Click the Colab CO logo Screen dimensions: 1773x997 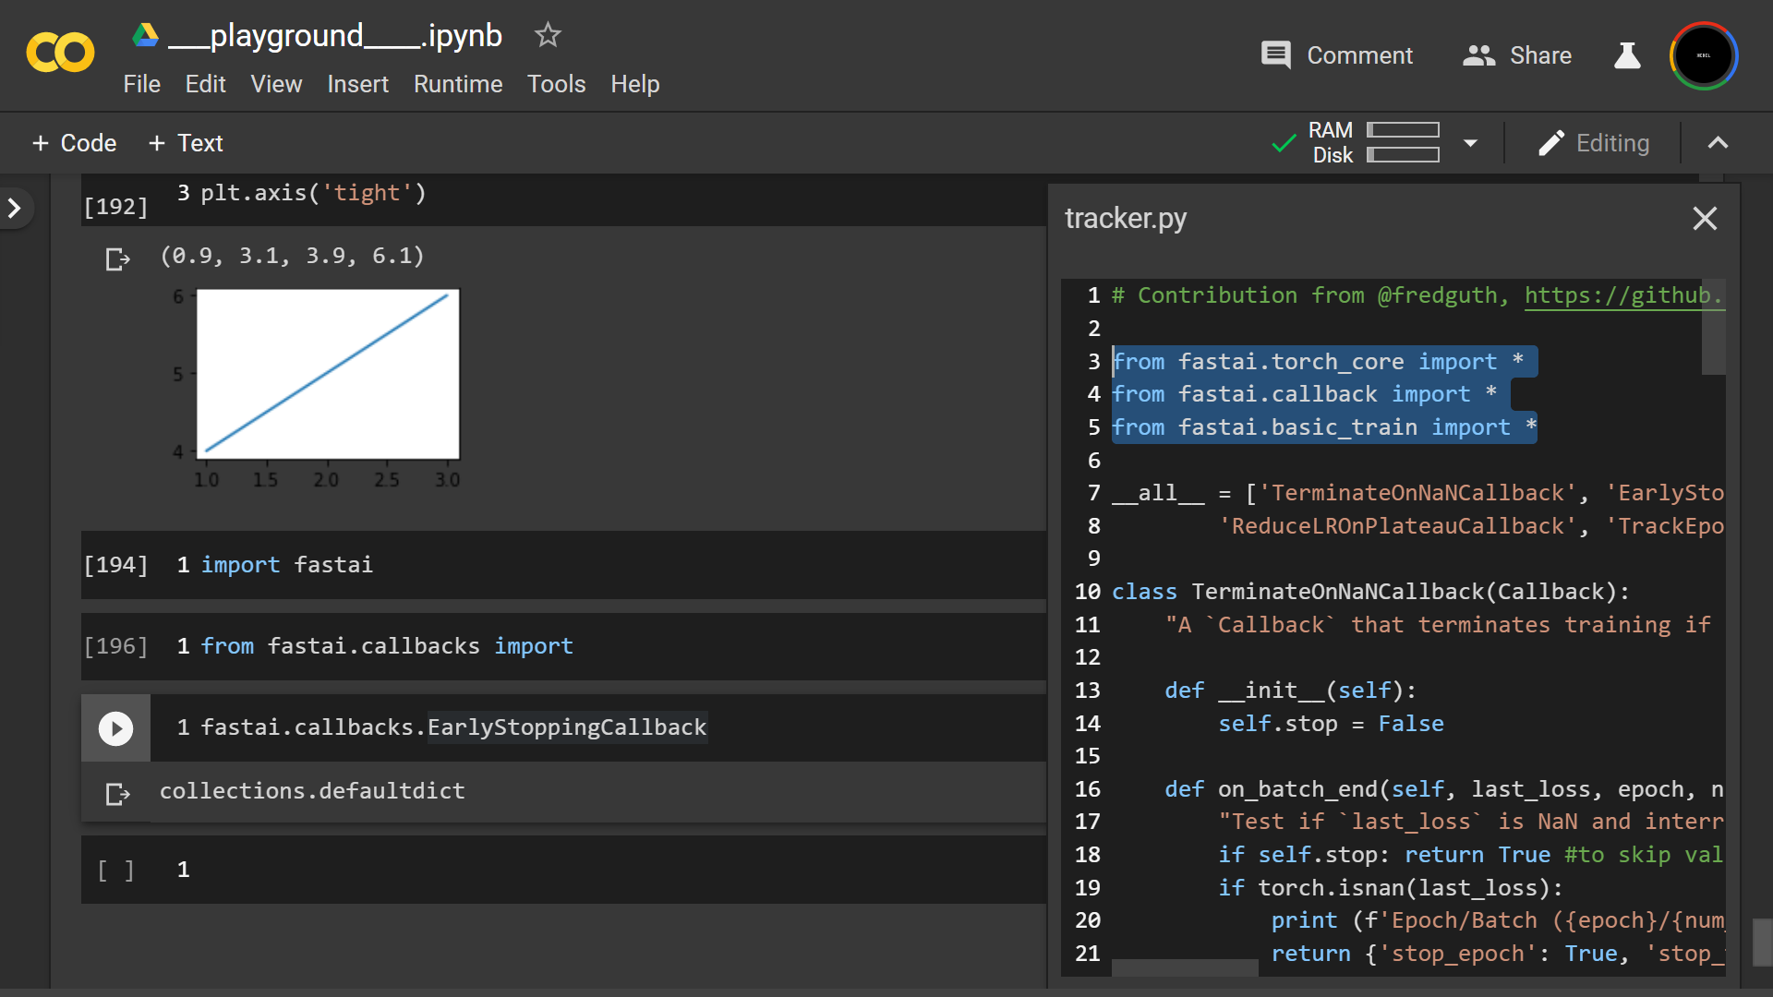(60, 53)
